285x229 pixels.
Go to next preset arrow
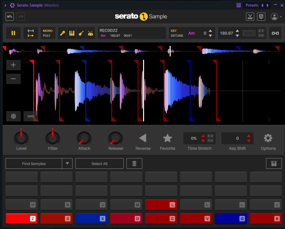click(267, 5)
